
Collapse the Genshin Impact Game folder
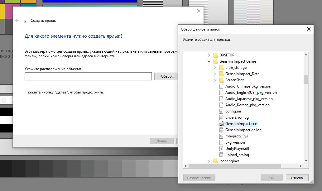point(209,61)
